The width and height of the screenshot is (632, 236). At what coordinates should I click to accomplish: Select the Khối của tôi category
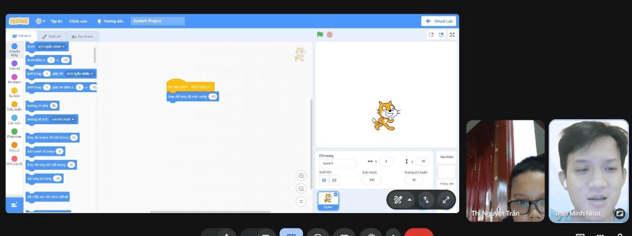[15, 161]
